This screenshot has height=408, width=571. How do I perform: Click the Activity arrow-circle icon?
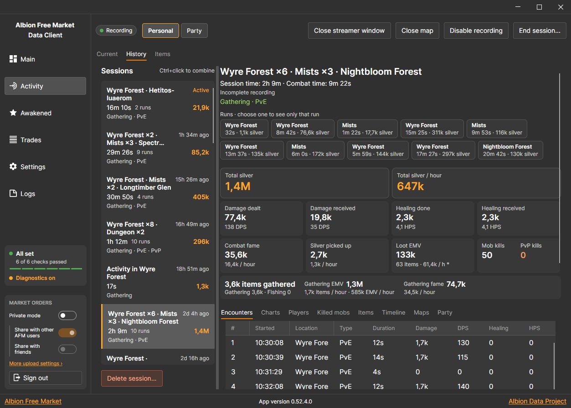tap(13, 86)
